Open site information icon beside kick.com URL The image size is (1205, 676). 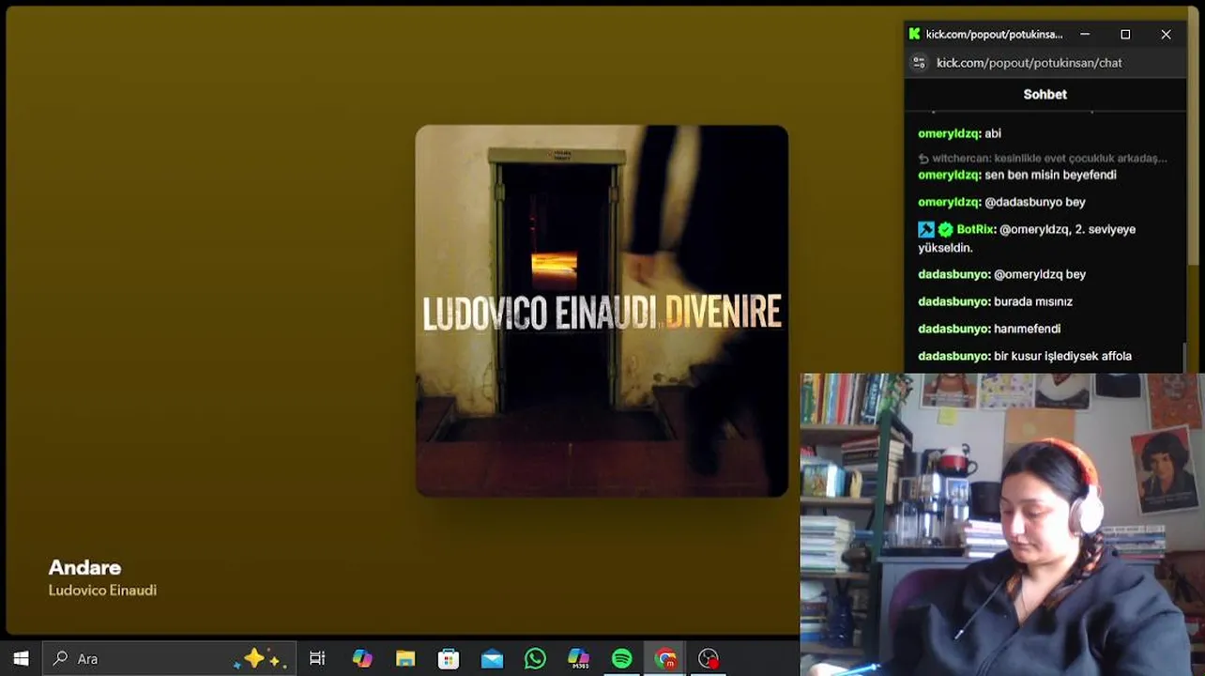(x=919, y=63)
